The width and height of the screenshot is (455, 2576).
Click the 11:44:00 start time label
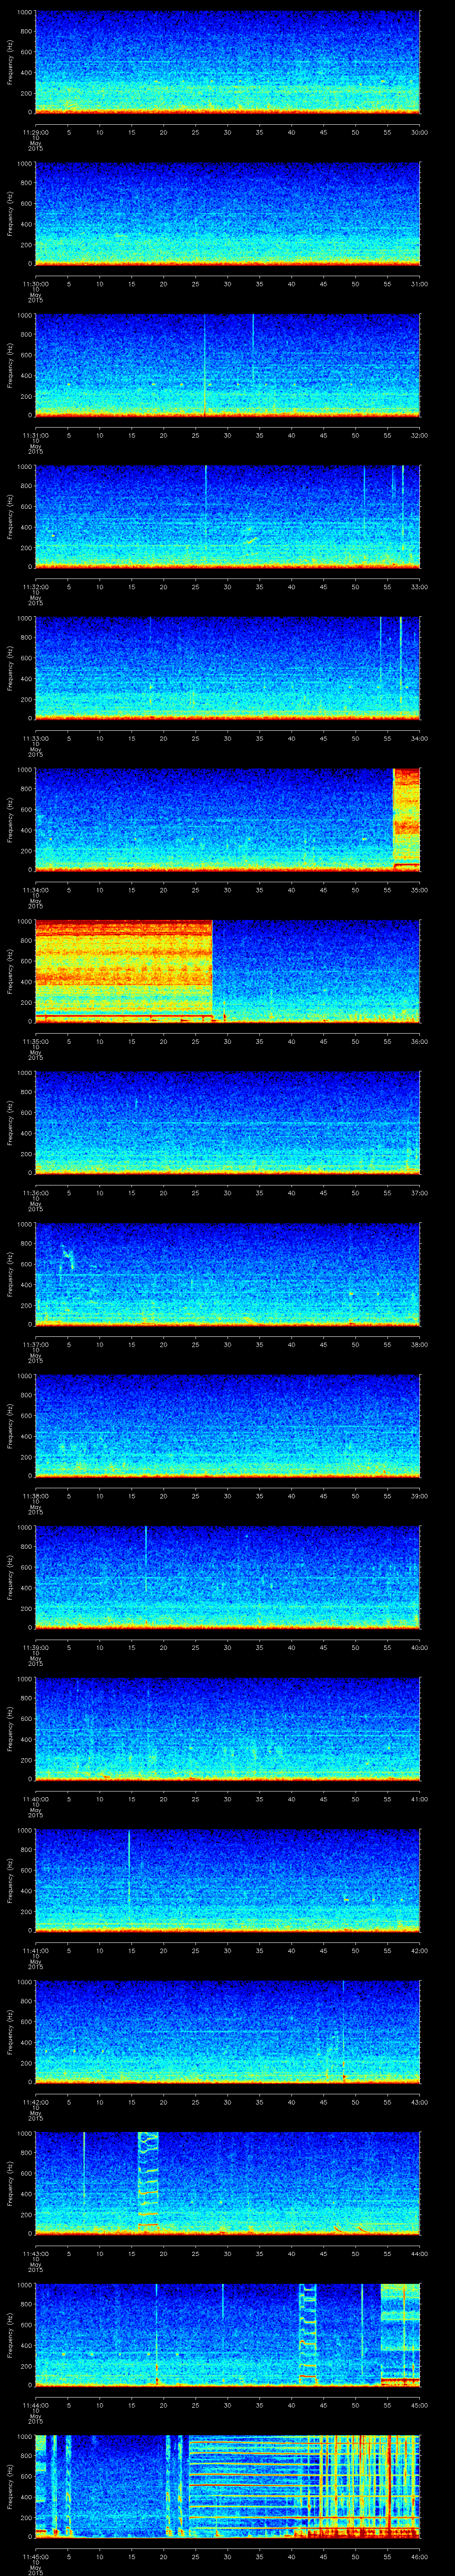35,2405
